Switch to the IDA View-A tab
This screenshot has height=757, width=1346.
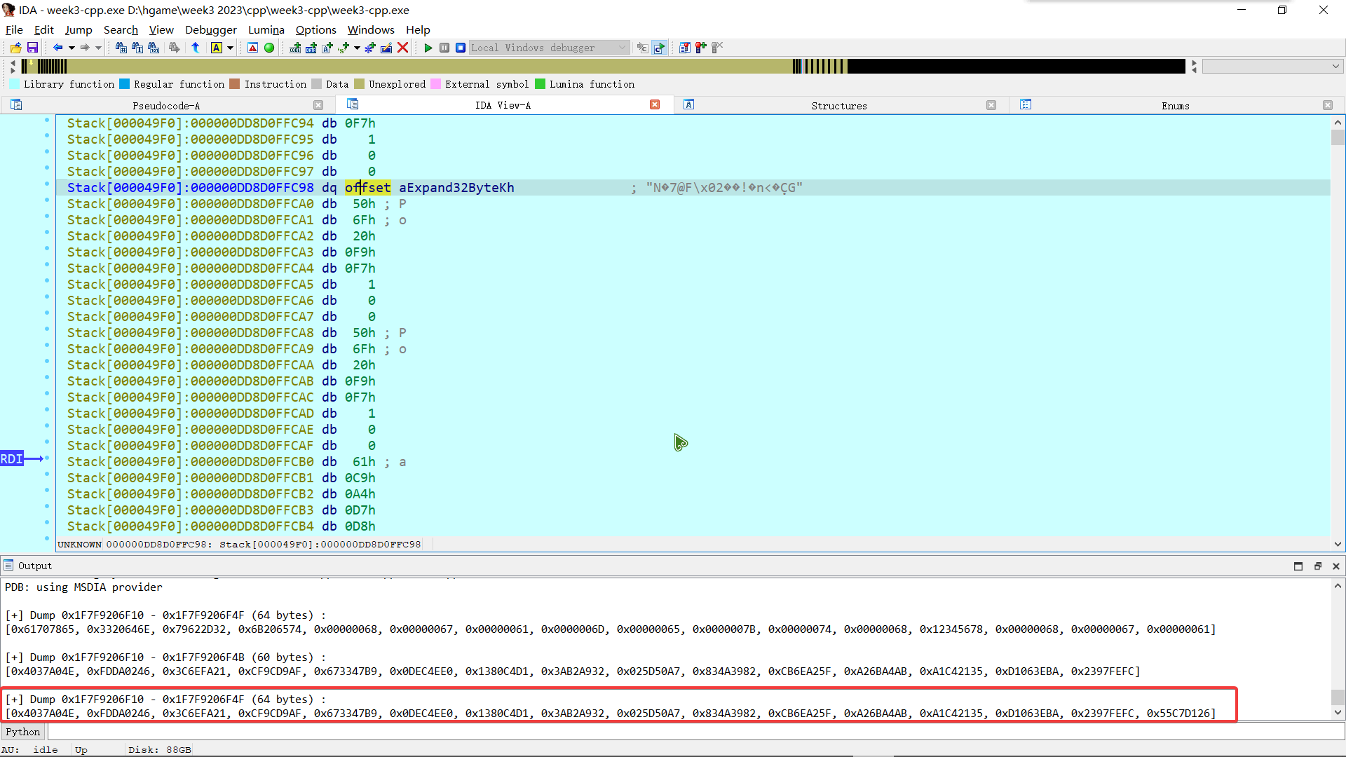(503, 105)
